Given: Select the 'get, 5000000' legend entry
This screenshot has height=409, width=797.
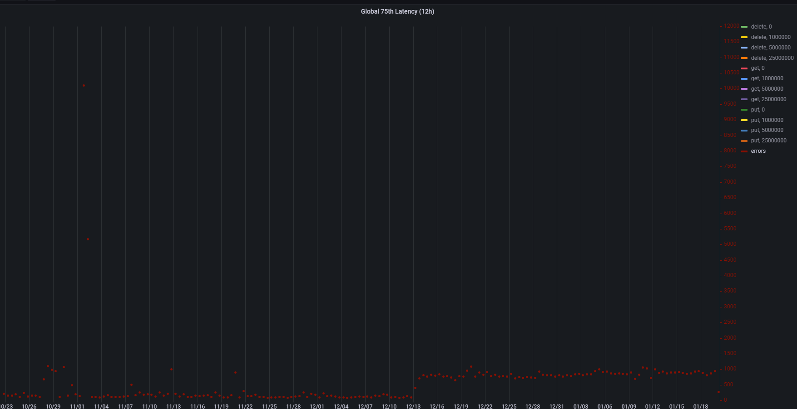Looking at the screenshot, I should click(x=767, y=89).
